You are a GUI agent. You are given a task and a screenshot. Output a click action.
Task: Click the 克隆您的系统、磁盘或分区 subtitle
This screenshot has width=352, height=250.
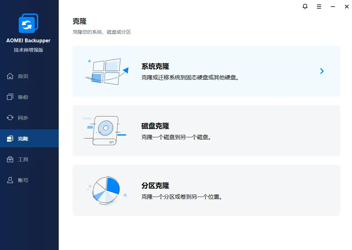click(102, 32)
